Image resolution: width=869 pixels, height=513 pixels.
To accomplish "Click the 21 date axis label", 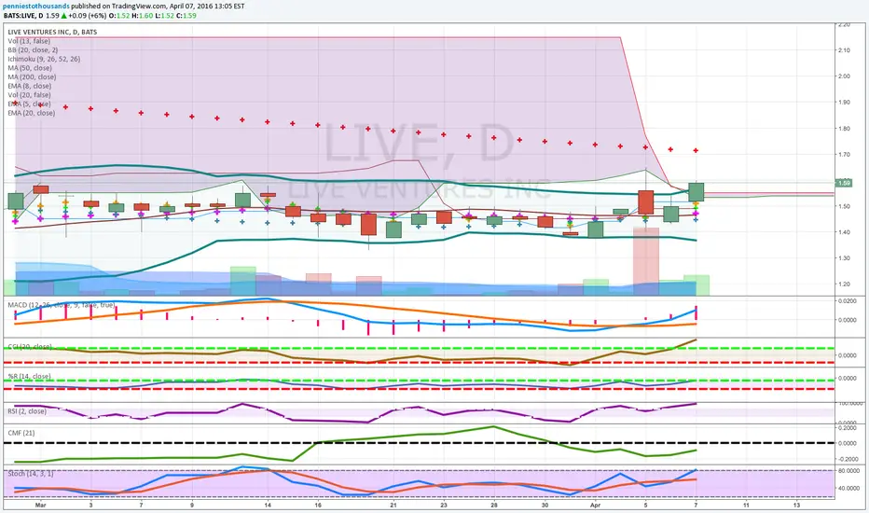I will pos(393,506).
